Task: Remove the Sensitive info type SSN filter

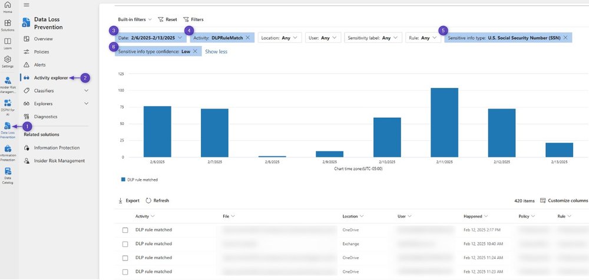Action: pos(565,38)
